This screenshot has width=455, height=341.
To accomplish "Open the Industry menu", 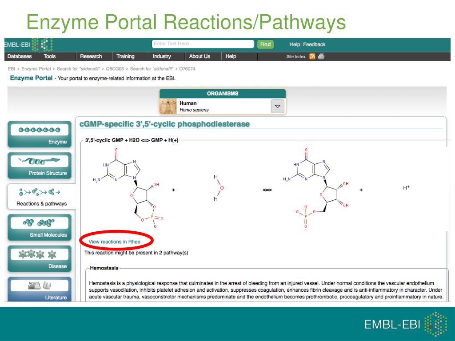I will click(162, 56).
